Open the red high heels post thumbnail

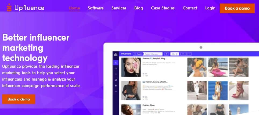pos(239,90)
